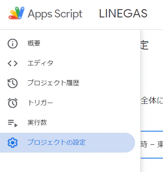Click the colorful Apps Script logo
The height and width of the screenshot is (172, 163).
[16, 13]
